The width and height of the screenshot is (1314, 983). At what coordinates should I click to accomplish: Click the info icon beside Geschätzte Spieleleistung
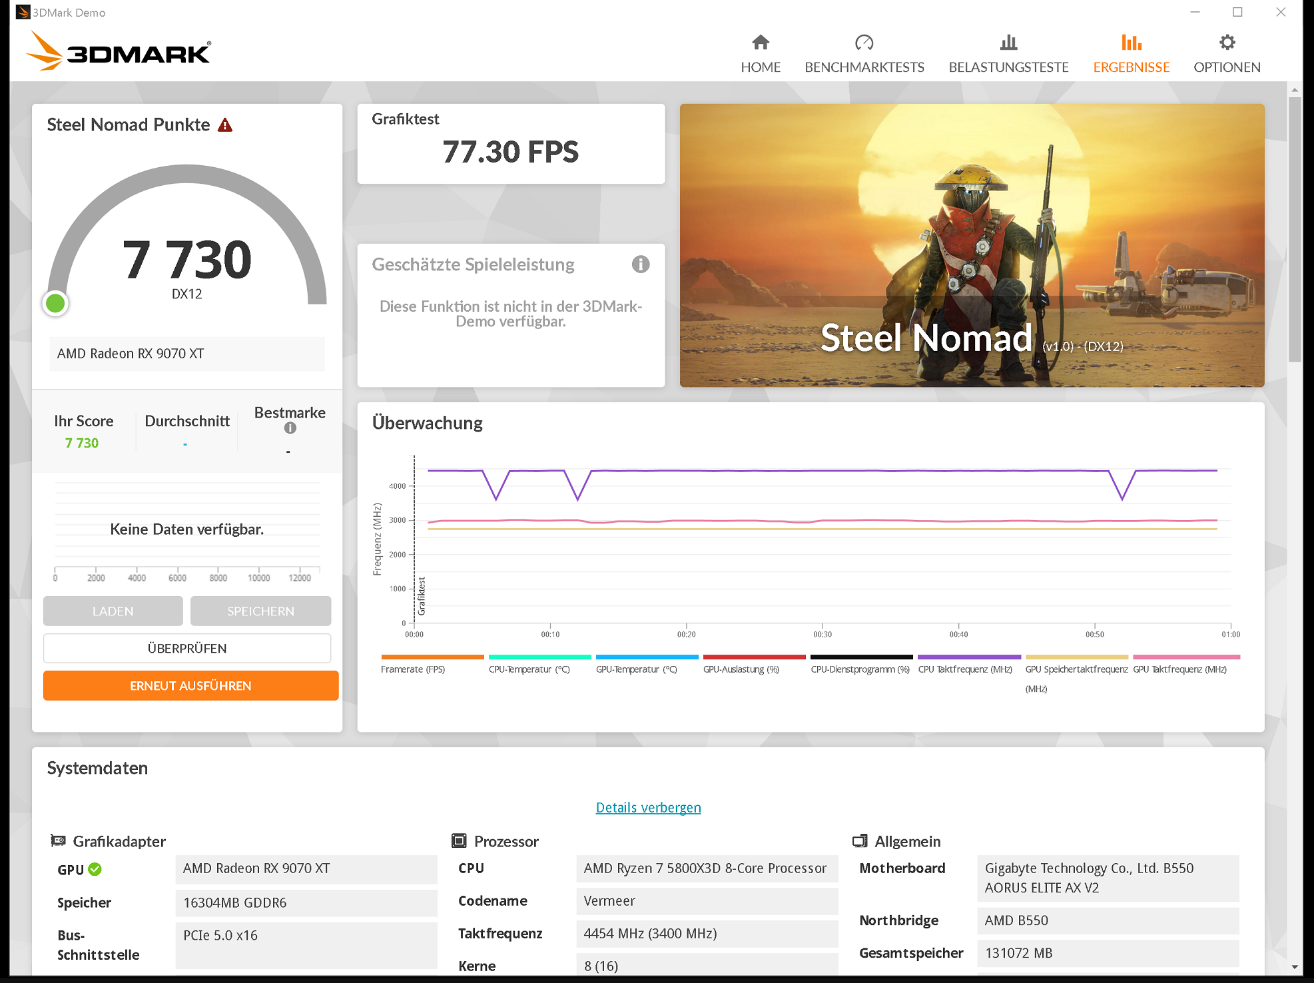(641, 264)
